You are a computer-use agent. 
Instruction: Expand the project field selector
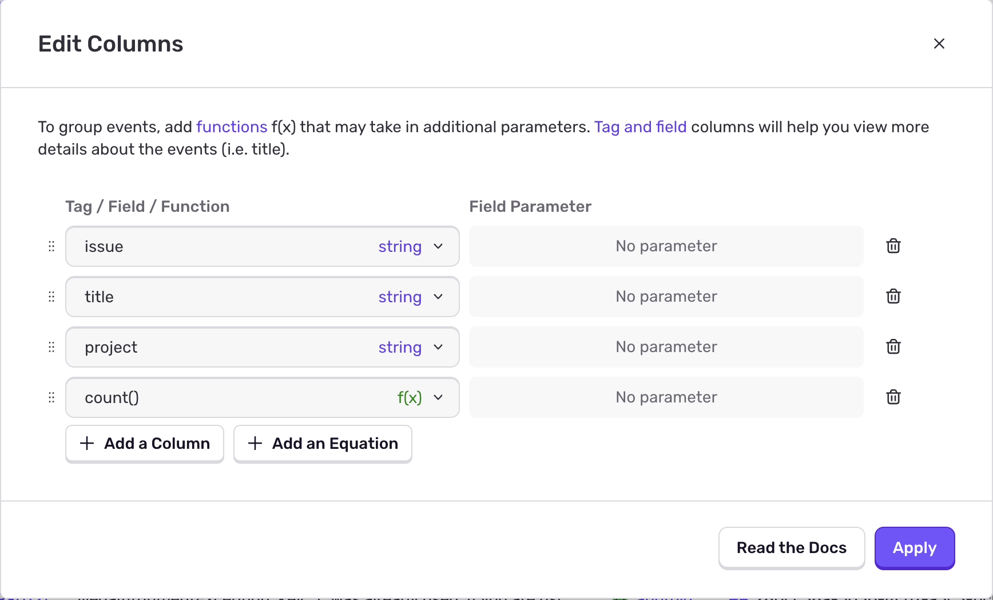pyautogui.click(x=263, y=347)
